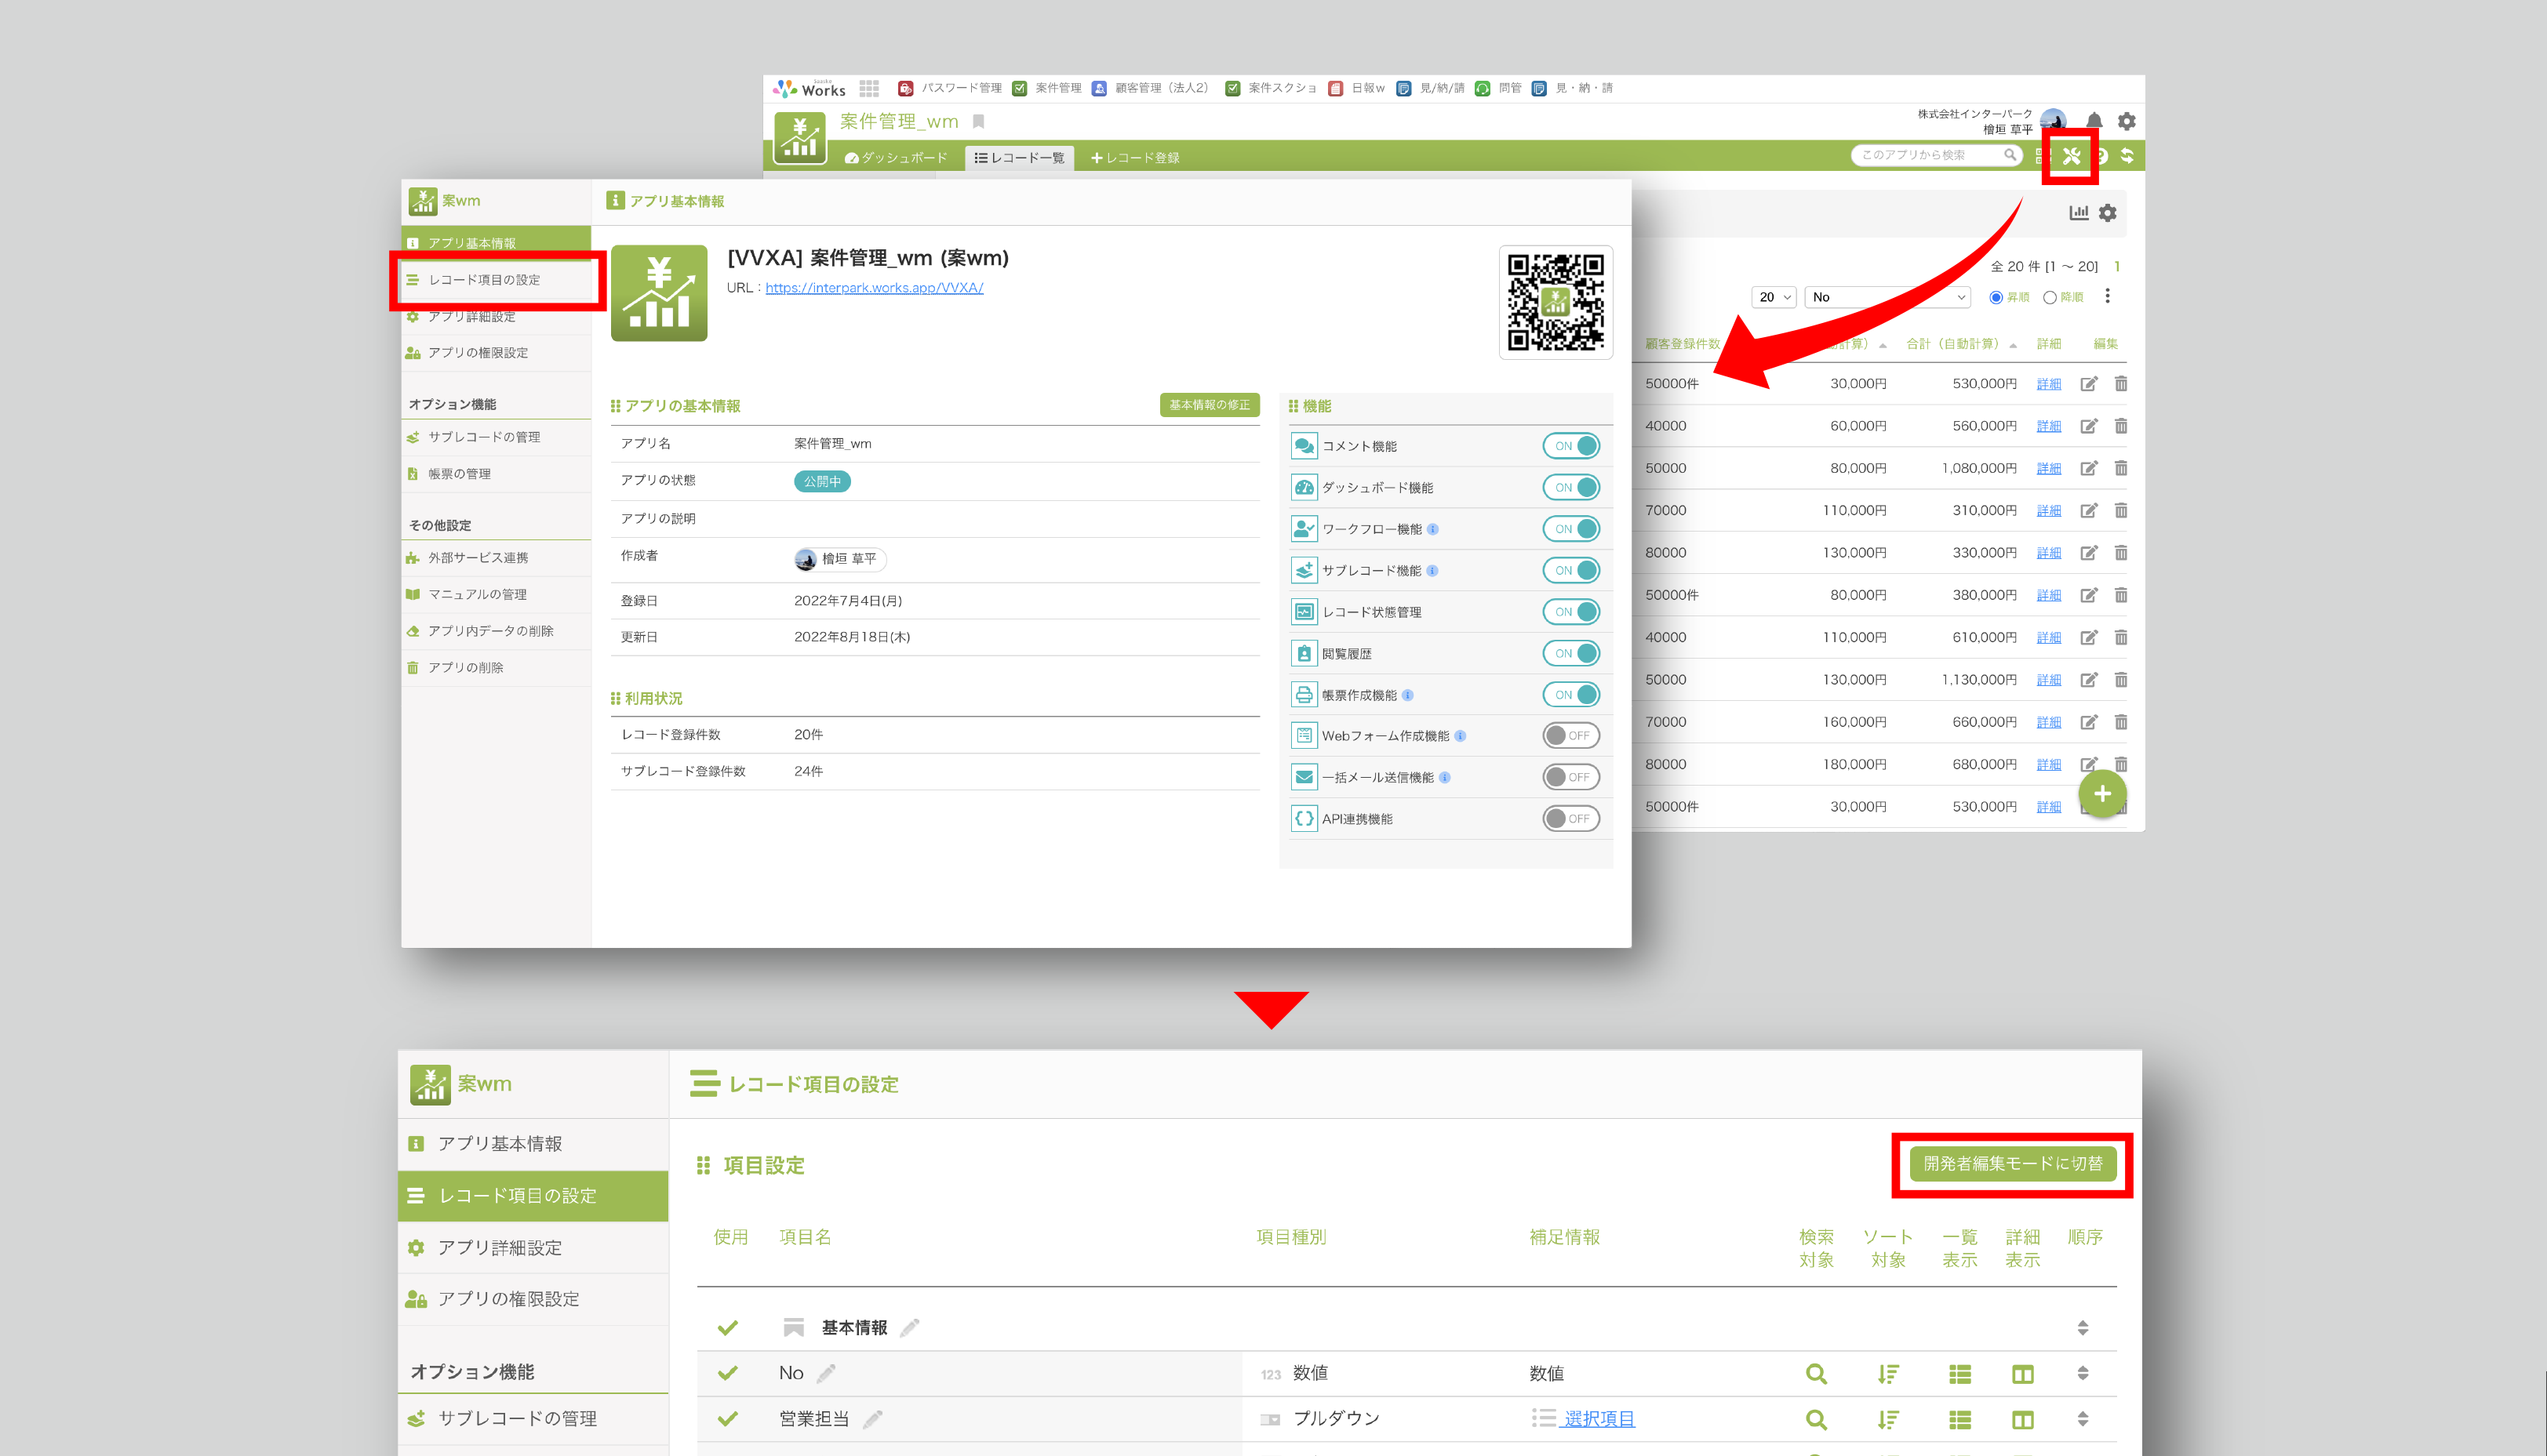Click the app QR code
Viewport: 2547px width, 1456px height.
[x=1555, y=301]
